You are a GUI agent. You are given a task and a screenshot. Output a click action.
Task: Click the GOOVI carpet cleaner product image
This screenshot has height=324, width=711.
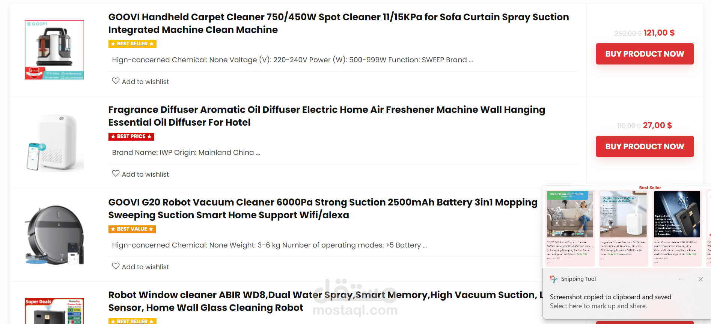[54, 50]
